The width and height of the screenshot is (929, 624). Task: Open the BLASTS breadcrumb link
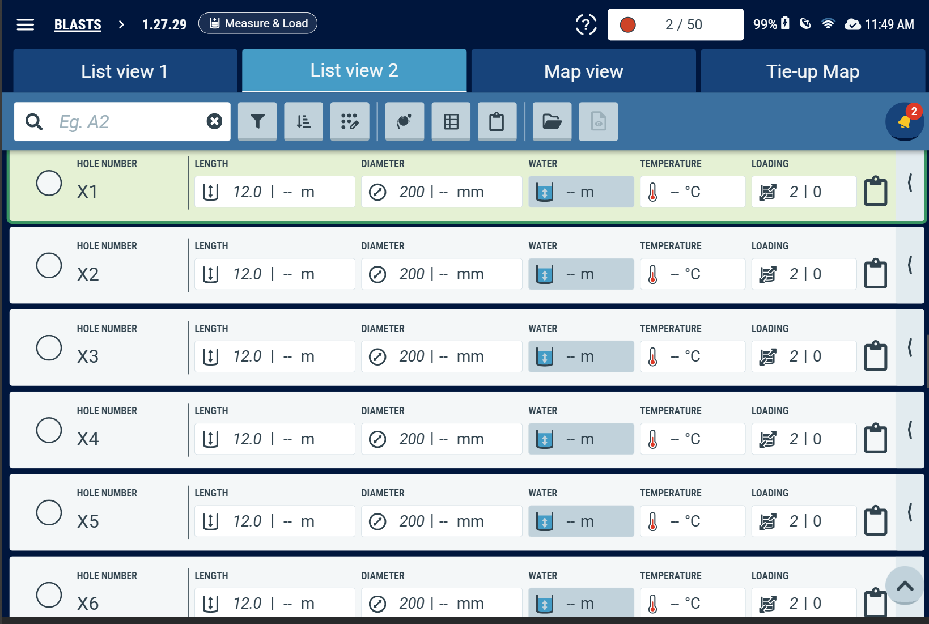[x=78, y=24]
